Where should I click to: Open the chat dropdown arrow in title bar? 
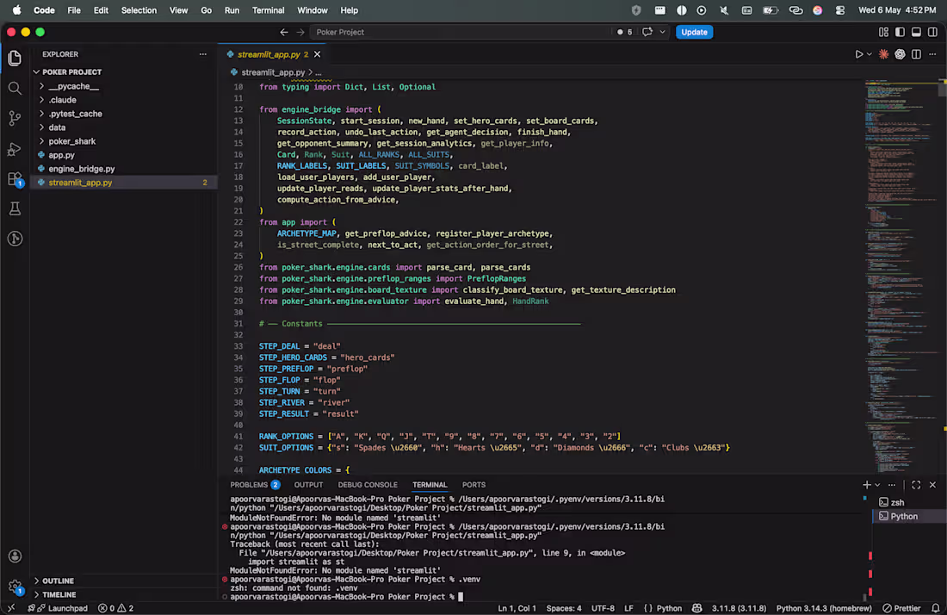coord(663,32)
